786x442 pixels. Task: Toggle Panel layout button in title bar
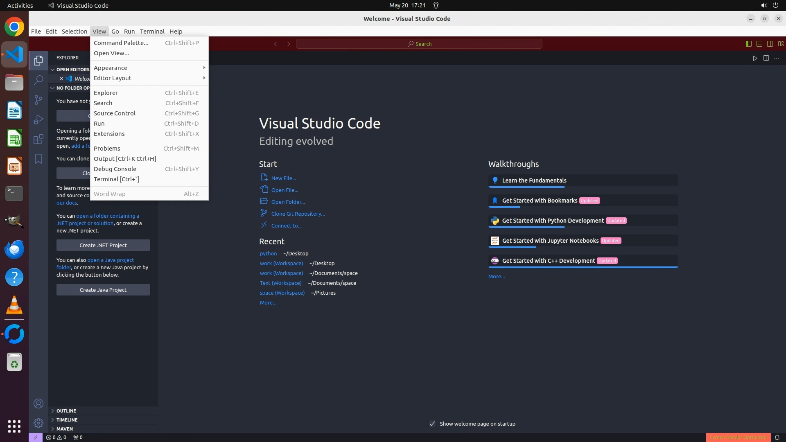pos(759,44)
